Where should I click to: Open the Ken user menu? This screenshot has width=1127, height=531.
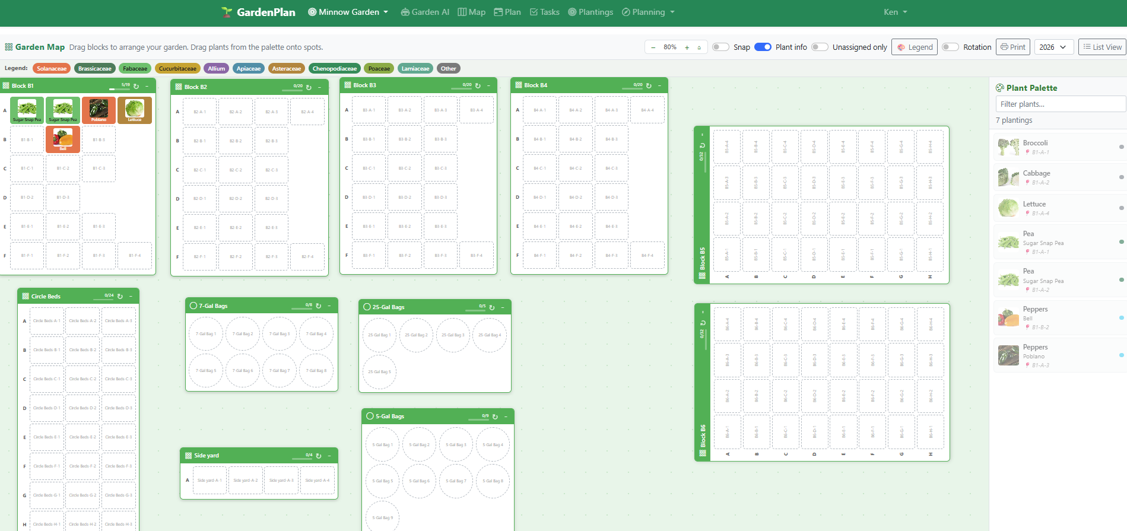point(895,12)
